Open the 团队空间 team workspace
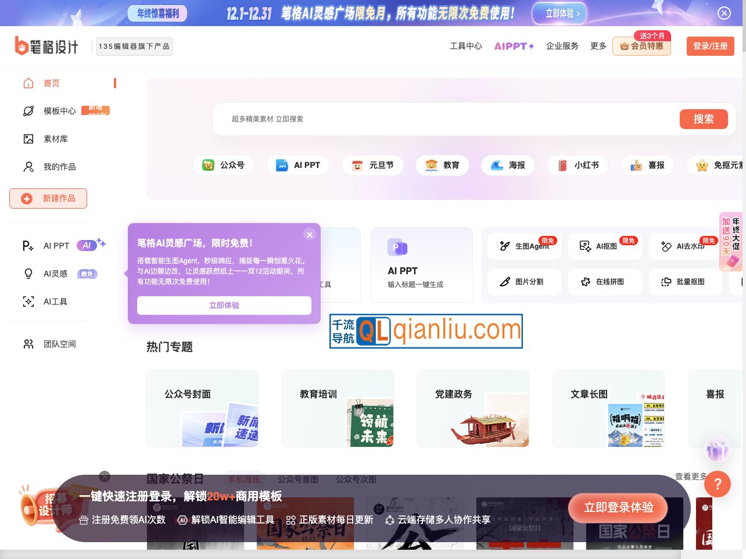Screen dimensions: 746x559 pyautogui.click(x=60, y=344)
